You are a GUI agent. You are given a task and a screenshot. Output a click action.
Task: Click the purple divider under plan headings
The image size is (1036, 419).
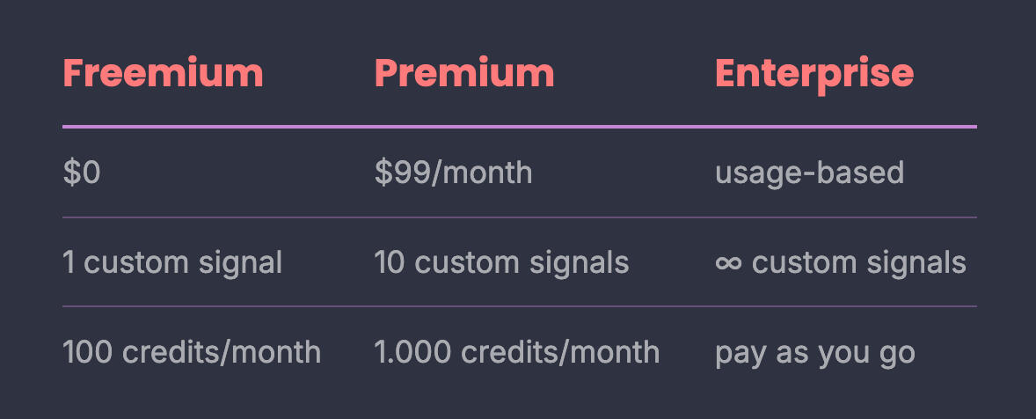coord(519,127)
